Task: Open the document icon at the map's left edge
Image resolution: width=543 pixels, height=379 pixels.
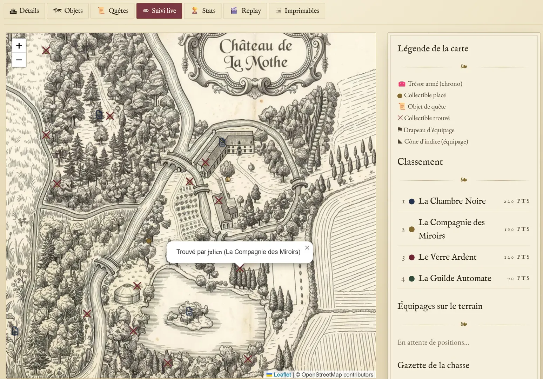Action: (x=15, y=331)
